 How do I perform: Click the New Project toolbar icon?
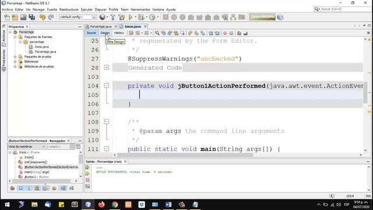(x=15, y=17)
